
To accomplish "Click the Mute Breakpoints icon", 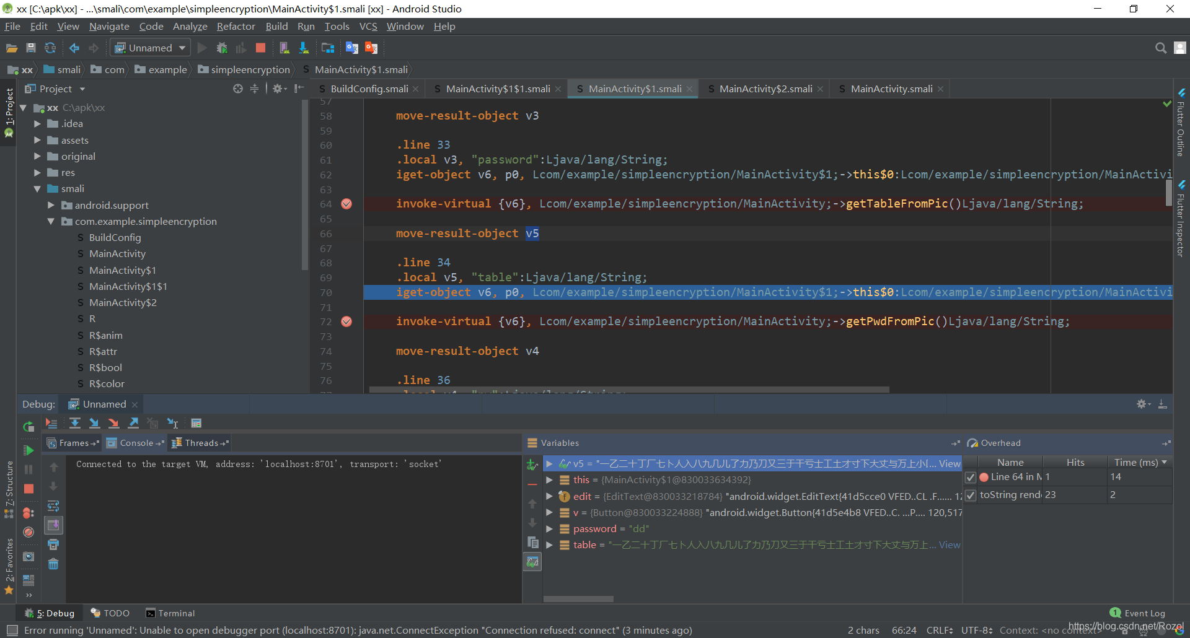I will coord(29,532).
